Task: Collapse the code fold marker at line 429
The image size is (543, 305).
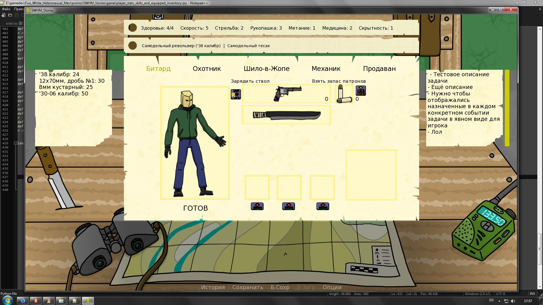Action: 16,143
